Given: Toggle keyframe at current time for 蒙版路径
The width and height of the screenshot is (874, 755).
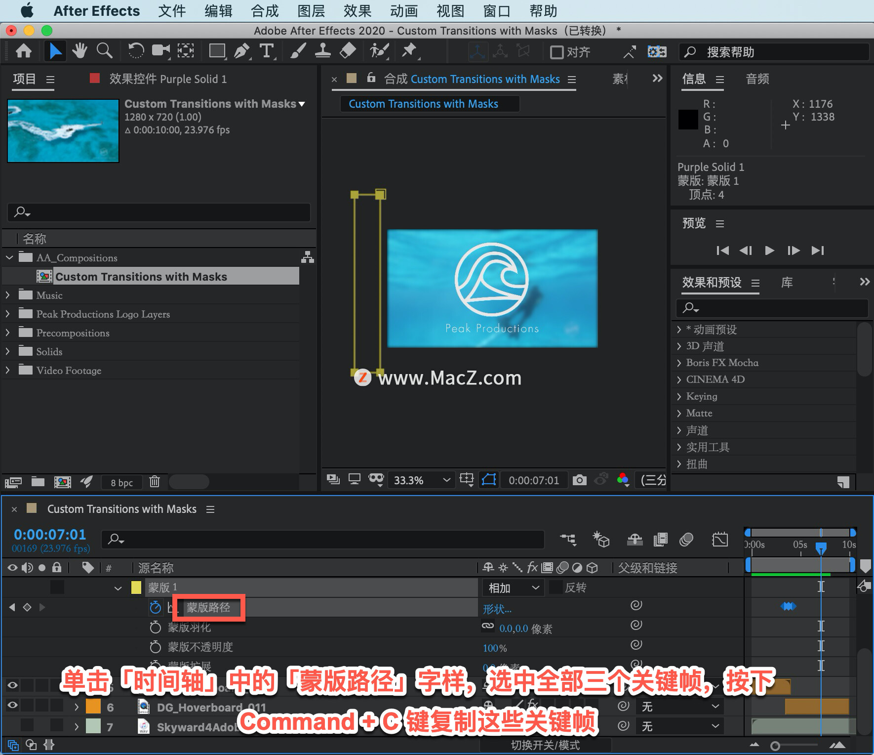Looking at the screenshot, I should click(x=27, y=607).
